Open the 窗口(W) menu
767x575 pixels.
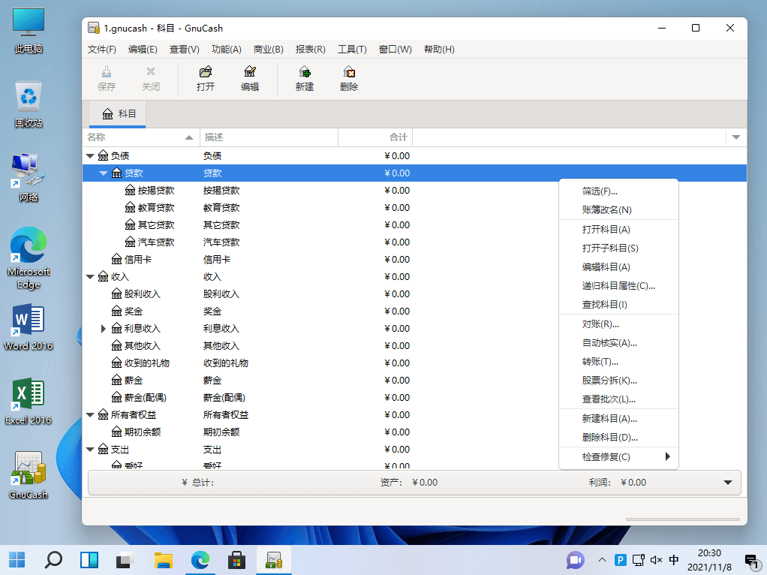click(396, 50)
